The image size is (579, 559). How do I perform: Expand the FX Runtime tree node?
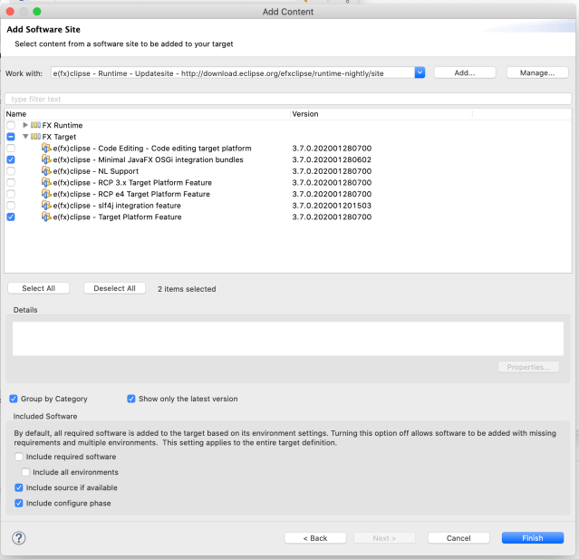tap(26, 125)
